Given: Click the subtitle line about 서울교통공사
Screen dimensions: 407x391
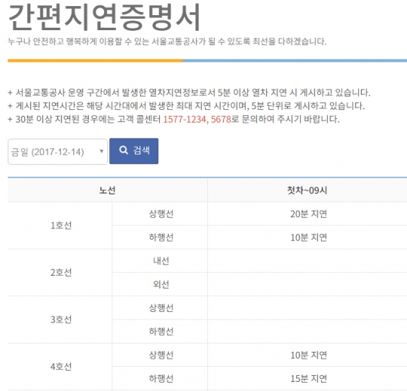Looking at the screenshot, I should click(x=167, y=41).
